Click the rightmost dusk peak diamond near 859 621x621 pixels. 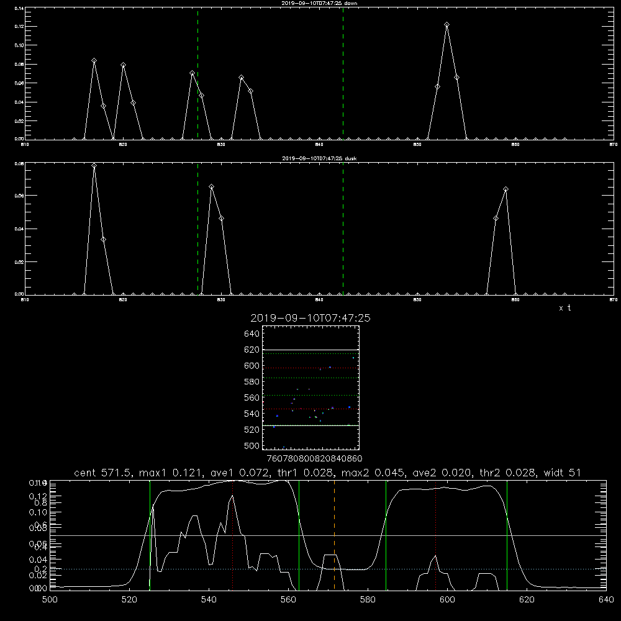click(505, 189)
